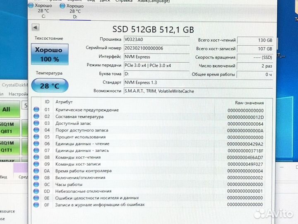Select the Часы работы attribute text
The image size is (298, 224).
pos(69,185)
